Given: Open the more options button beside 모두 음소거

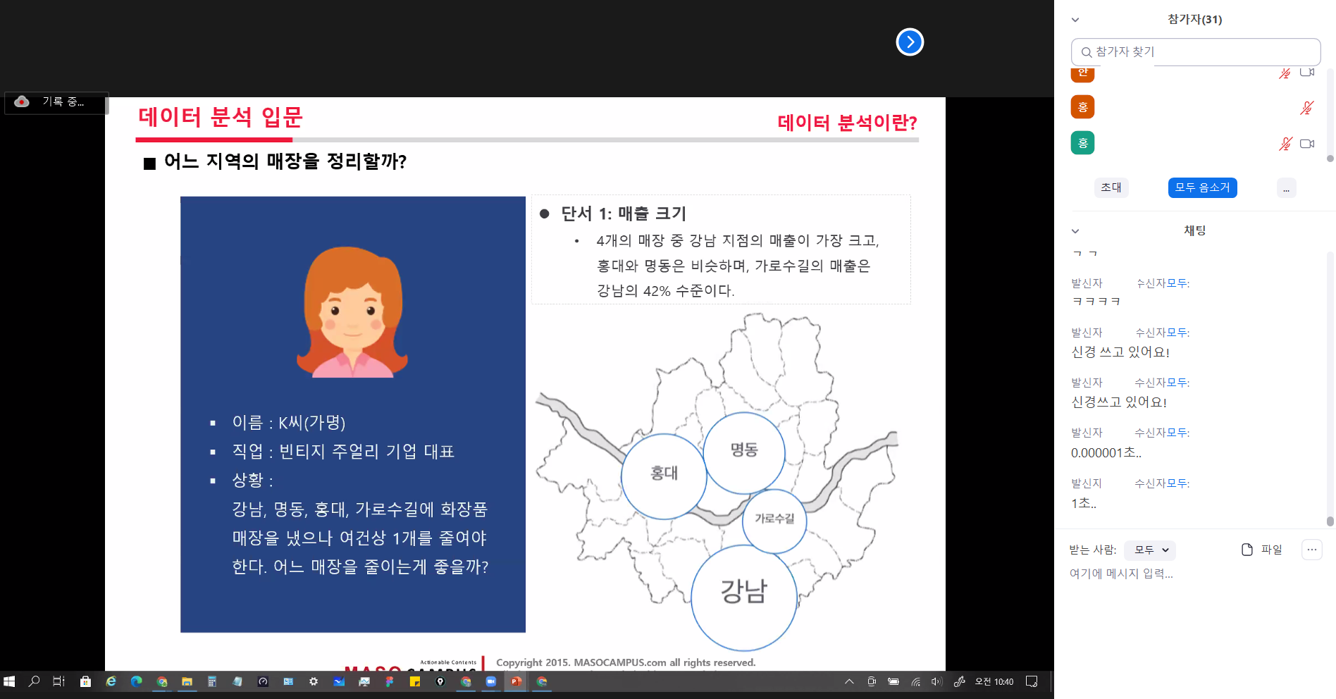Looking at the screenshot, I should (x=1286, y=188).
